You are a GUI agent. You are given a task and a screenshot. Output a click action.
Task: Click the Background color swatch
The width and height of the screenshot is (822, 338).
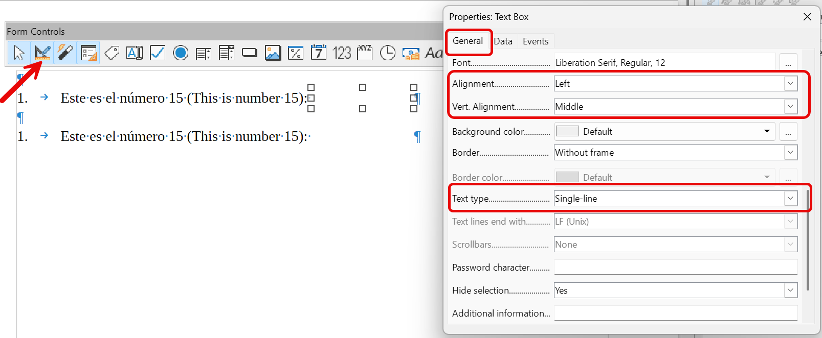567,132
